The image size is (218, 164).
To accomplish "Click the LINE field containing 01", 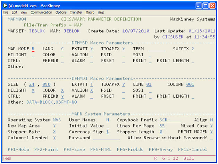I will (149, 84).
